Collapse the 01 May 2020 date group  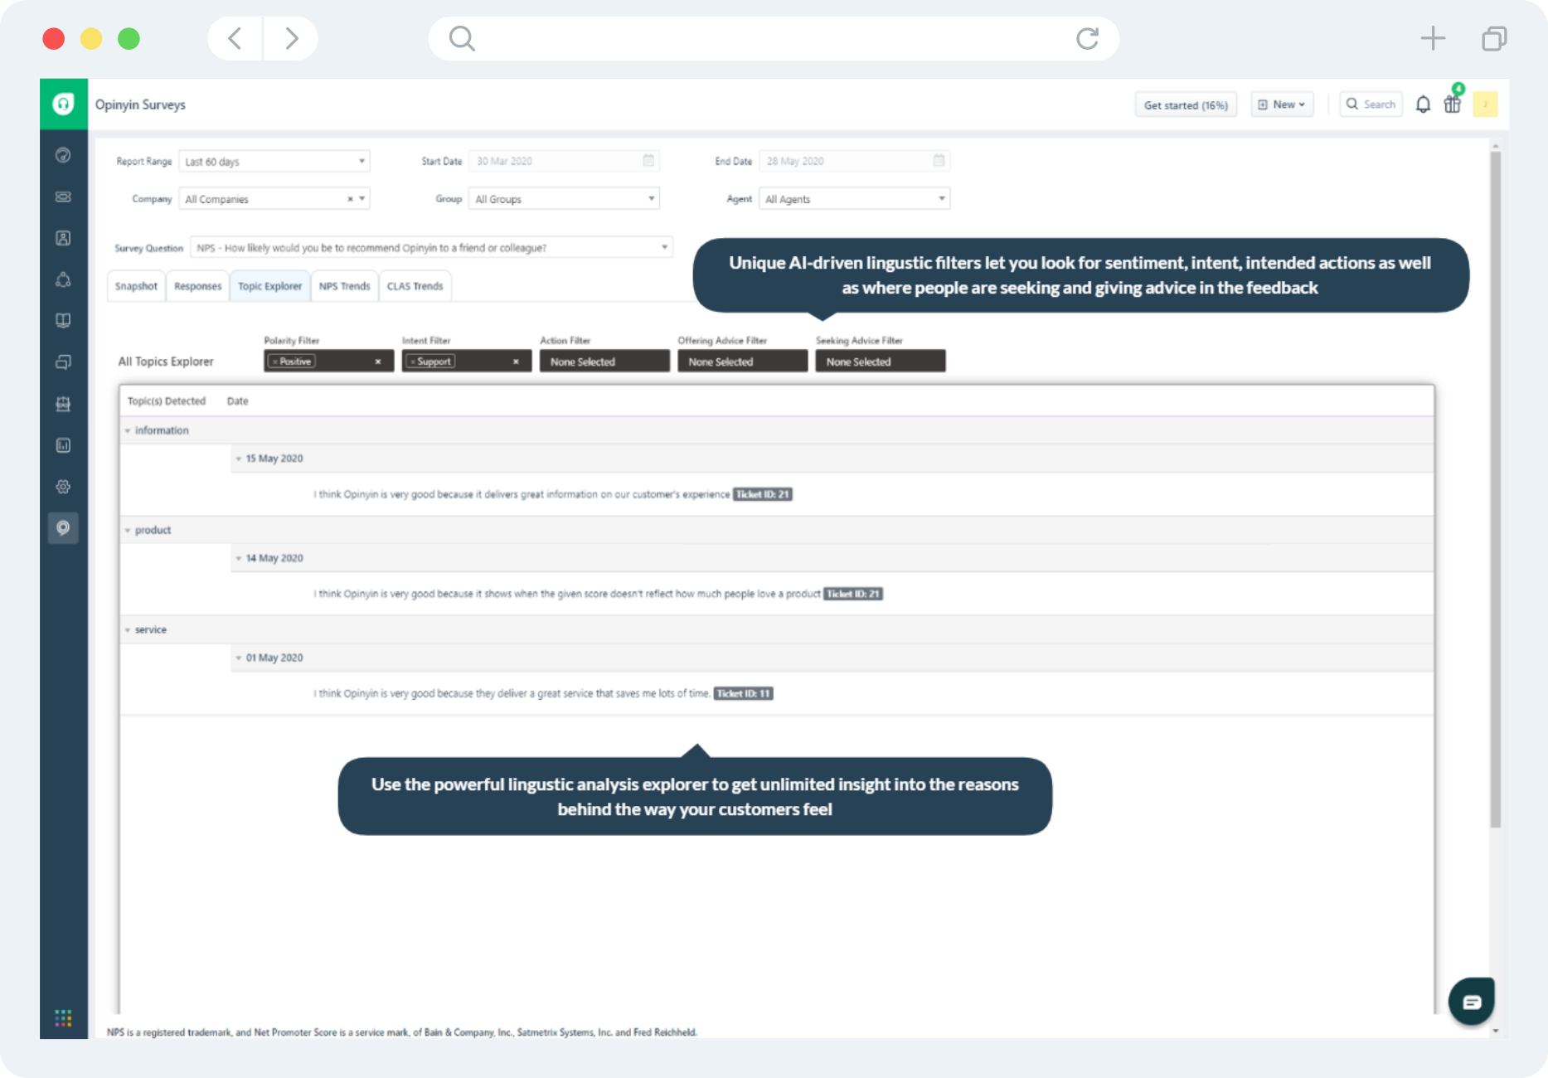click(239, 658)
